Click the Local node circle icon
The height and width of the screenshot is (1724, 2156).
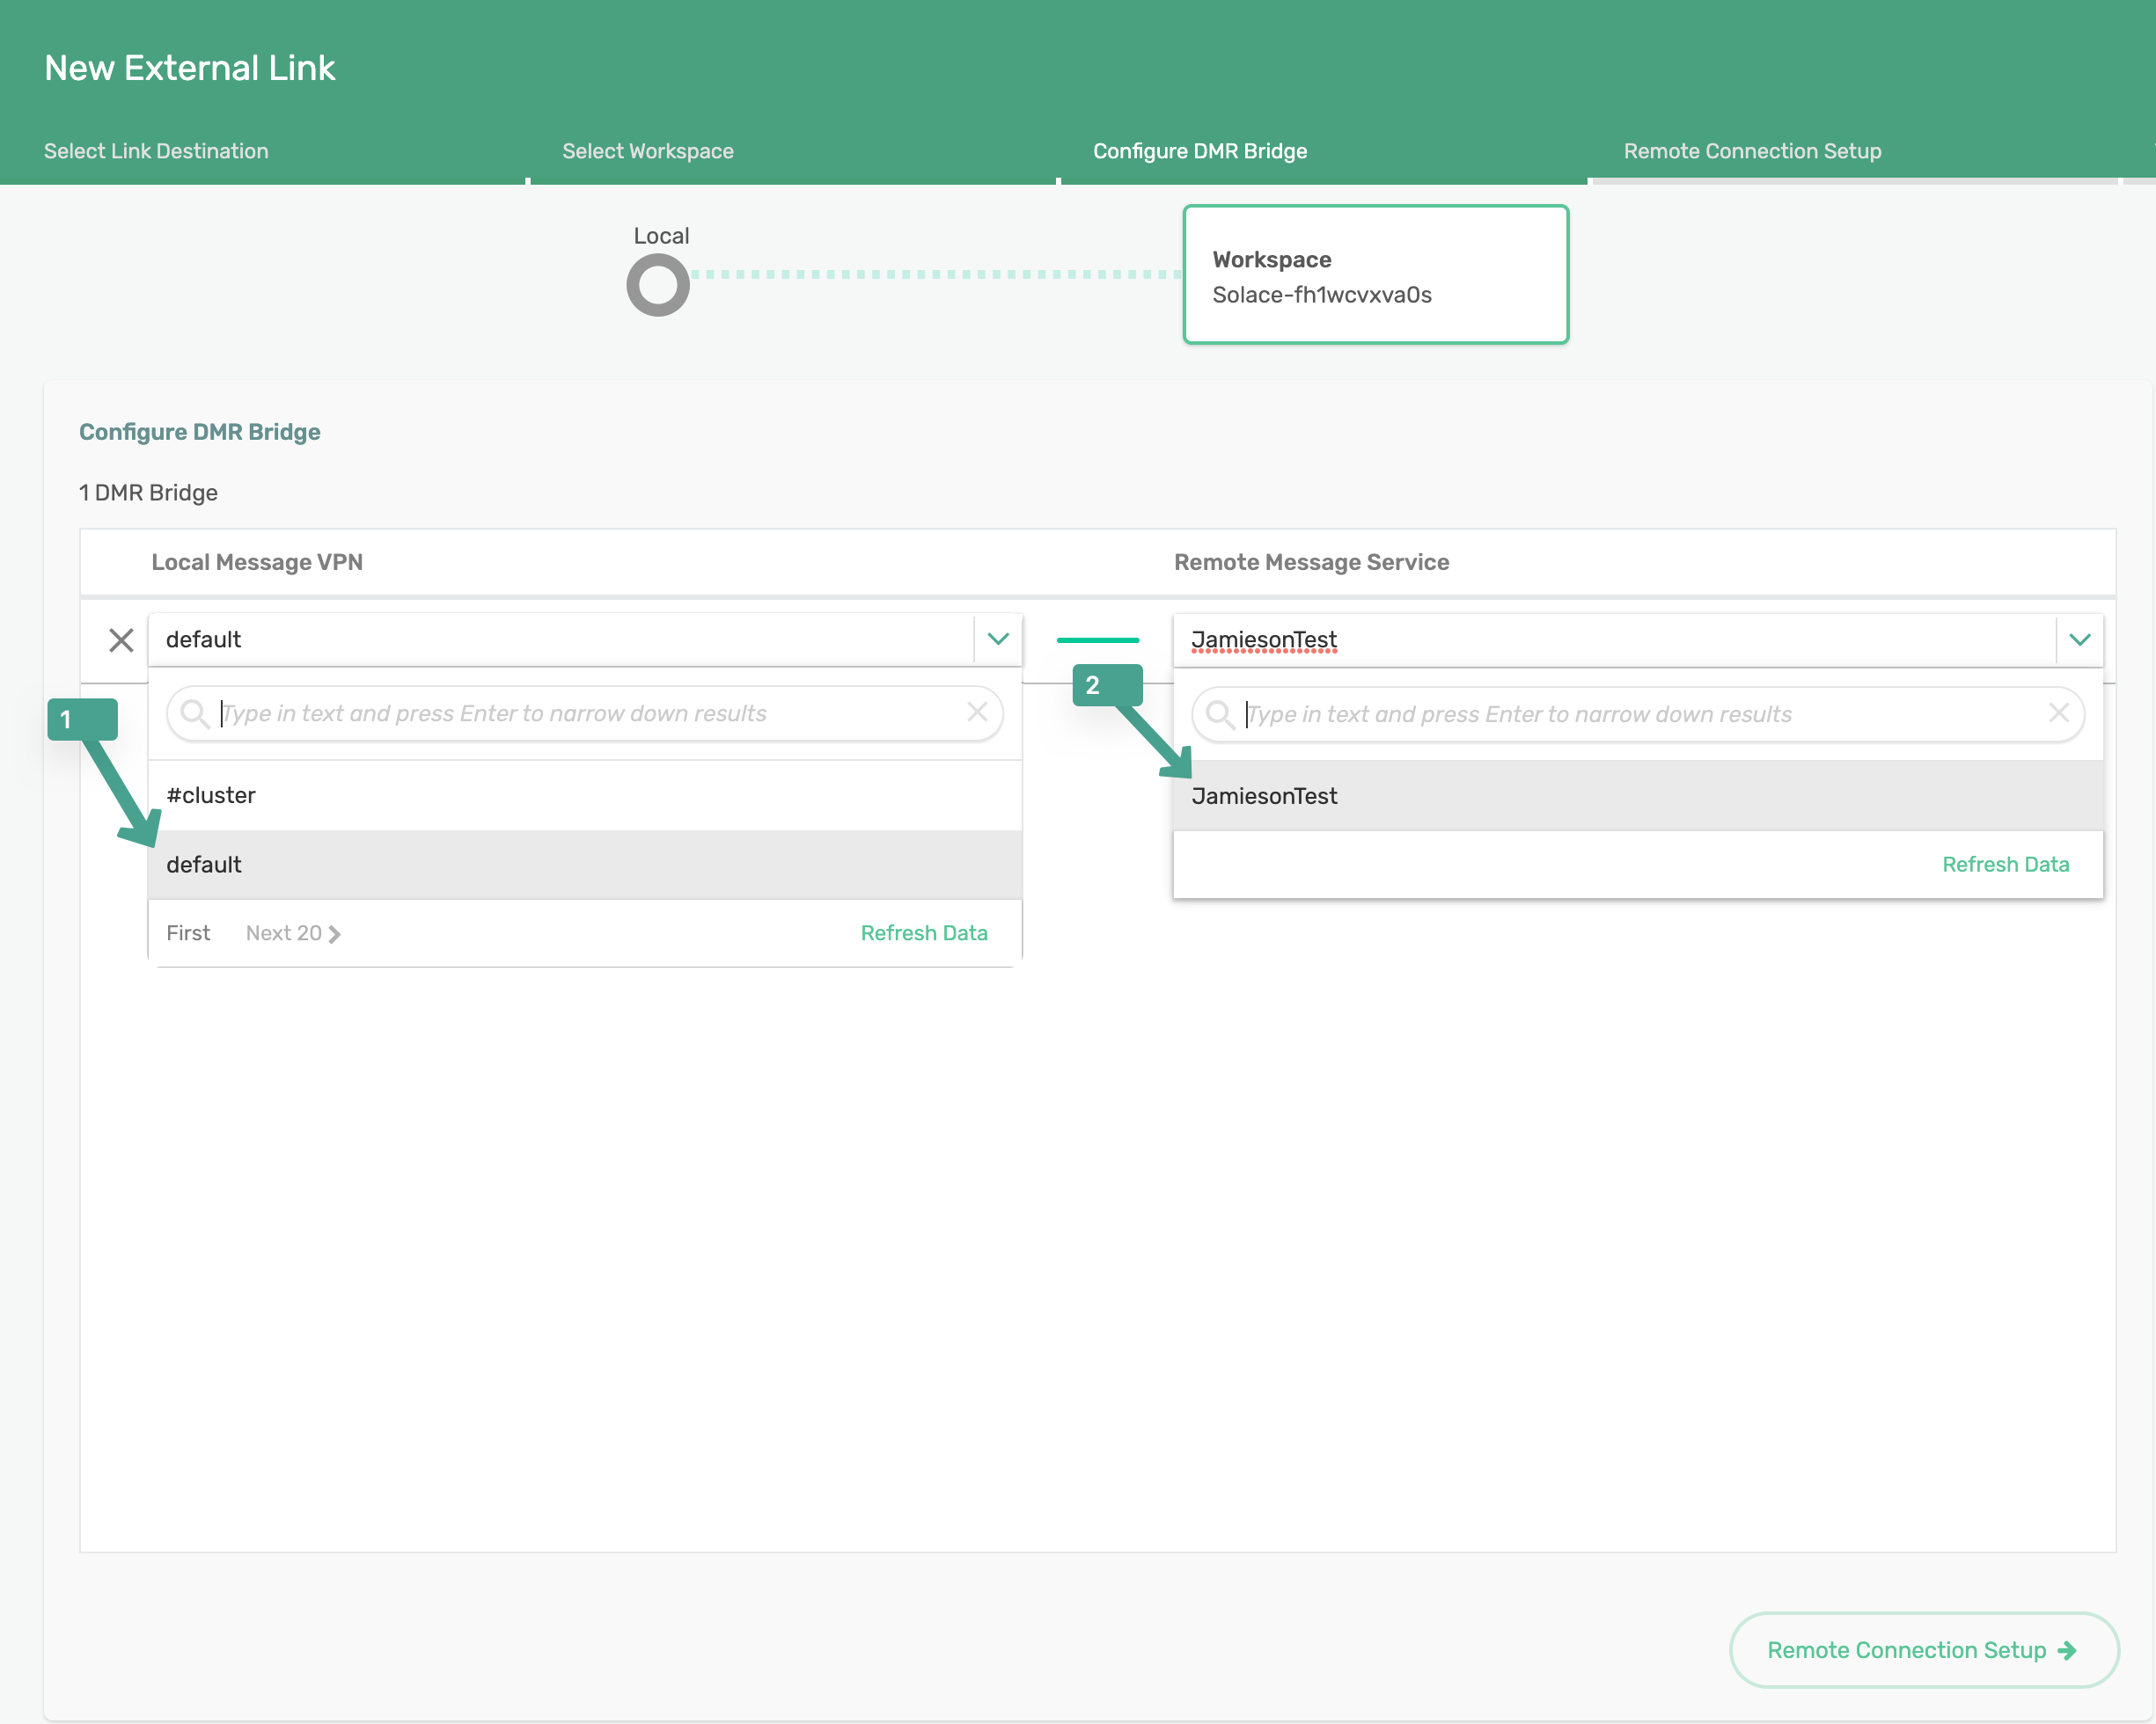(x=658, y=285)
